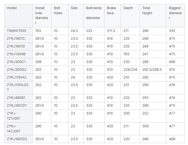188x145 pixels.
Task: Select the install hole diameter 298 cell
Action: point(38,62)
